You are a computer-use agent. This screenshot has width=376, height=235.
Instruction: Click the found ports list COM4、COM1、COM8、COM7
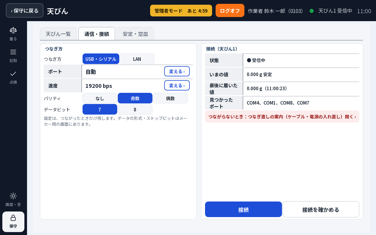278,103
